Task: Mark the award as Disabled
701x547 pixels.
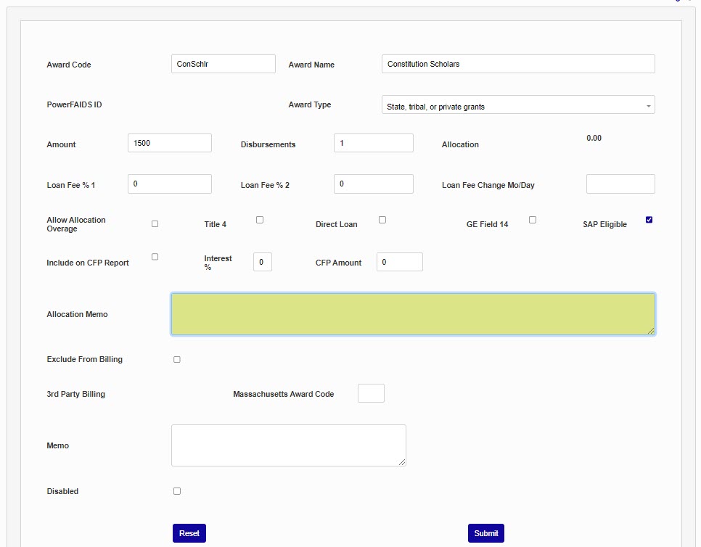Action: coord(177,491)
